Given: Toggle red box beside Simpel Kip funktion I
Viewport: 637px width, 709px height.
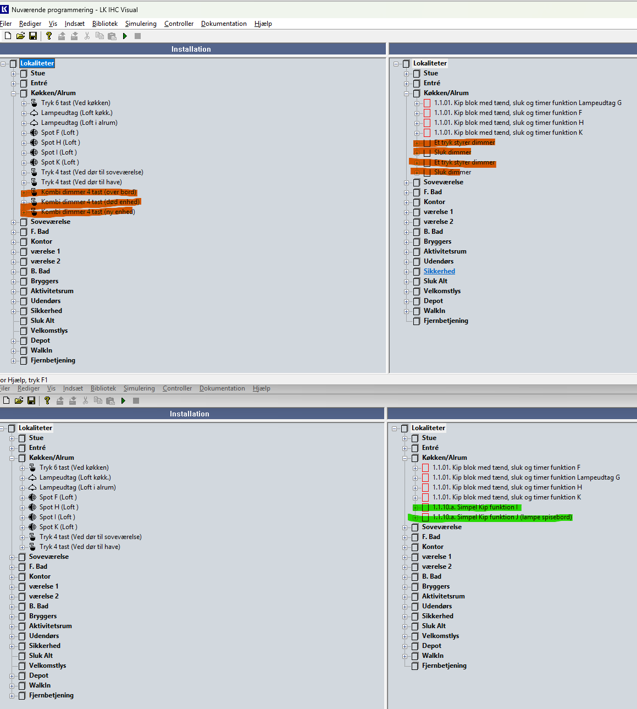Looking at the screenshot, I should pyautogui.click(x=425, y=507).
